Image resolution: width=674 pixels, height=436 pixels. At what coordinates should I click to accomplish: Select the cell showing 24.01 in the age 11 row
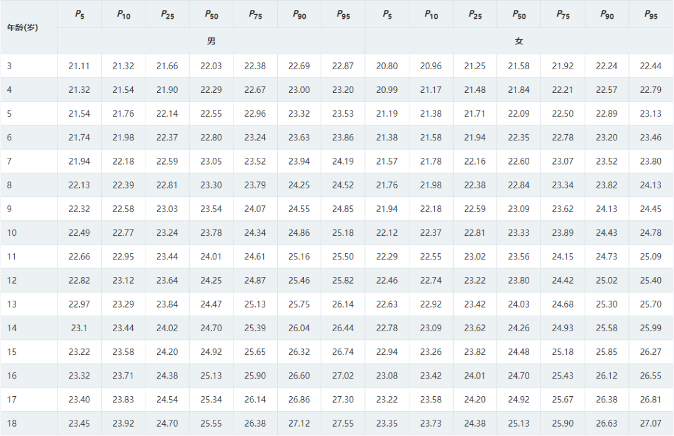[211, 257]
